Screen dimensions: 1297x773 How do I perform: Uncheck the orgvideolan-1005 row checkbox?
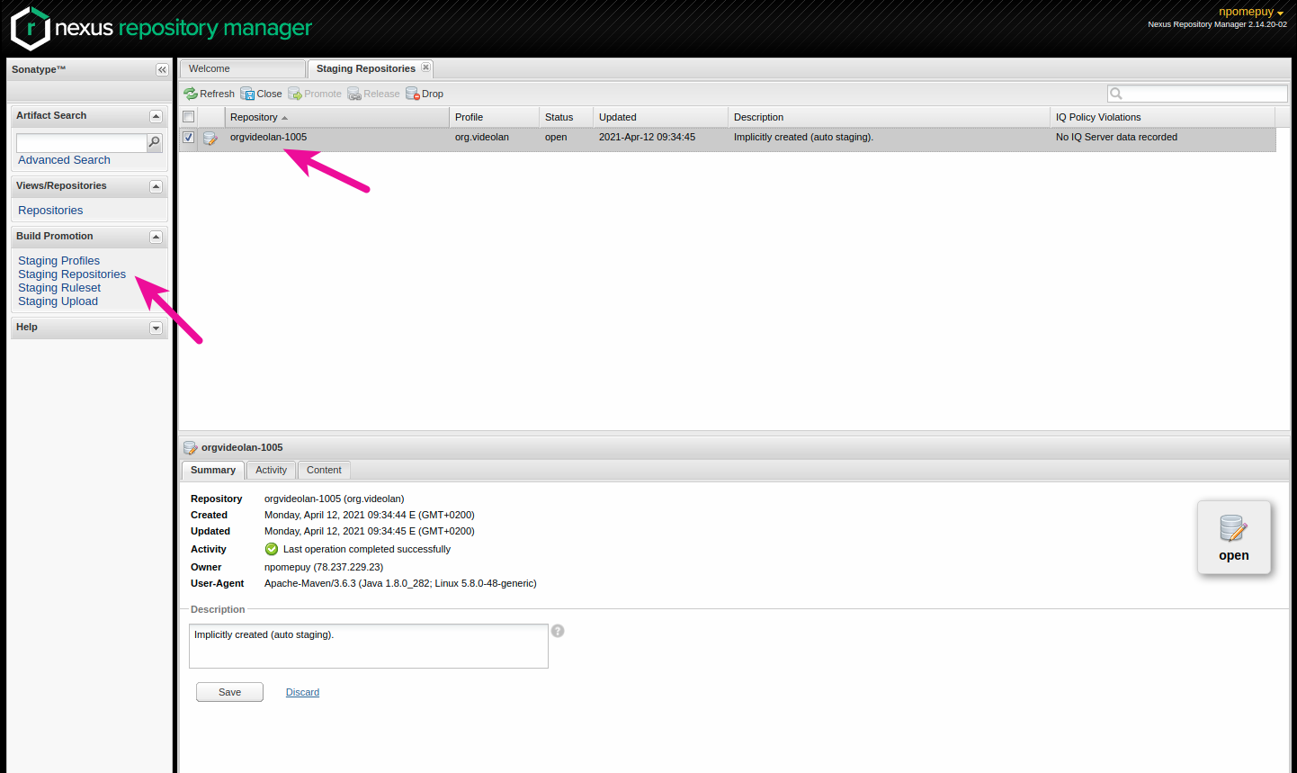[188, 138]
